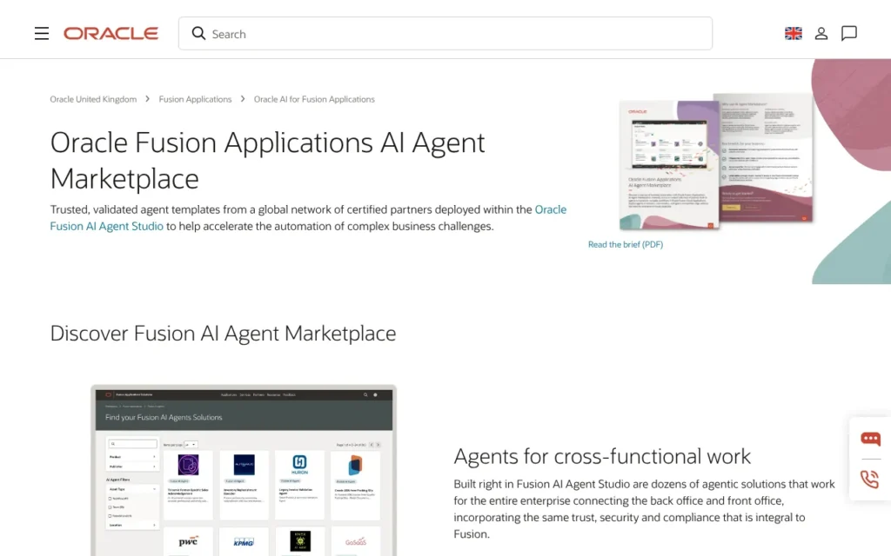Open the red live chat widget icon
The width and height of the screenshot is (891, 556).
(x=870, y=439)
